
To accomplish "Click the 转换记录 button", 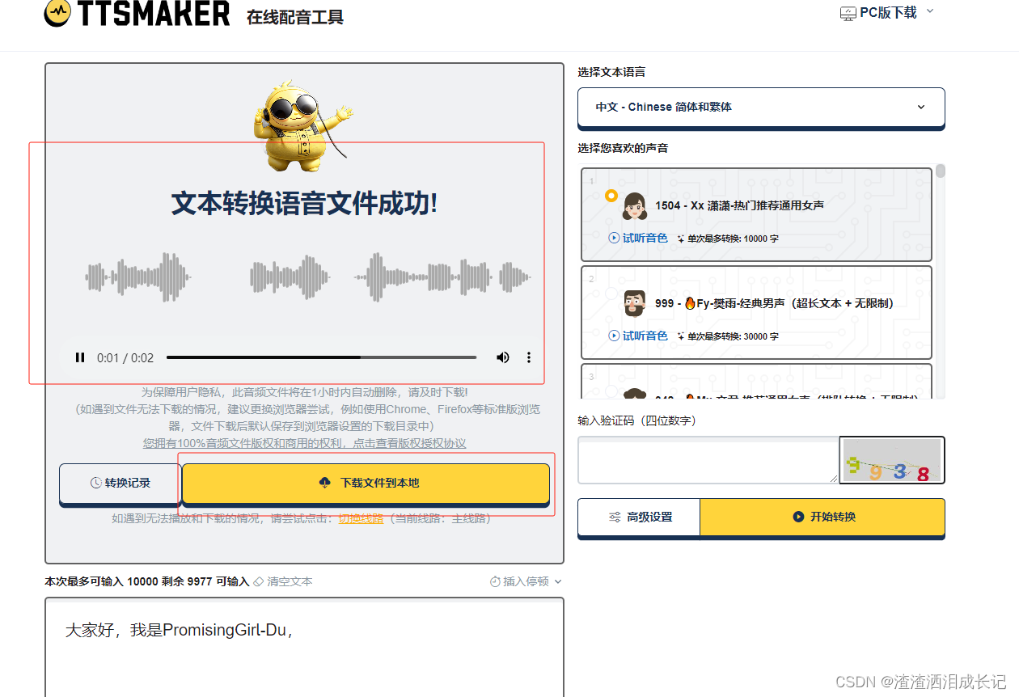I will pos(120,483).
